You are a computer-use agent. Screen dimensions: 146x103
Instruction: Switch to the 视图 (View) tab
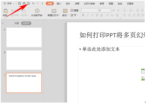[111, 4]
